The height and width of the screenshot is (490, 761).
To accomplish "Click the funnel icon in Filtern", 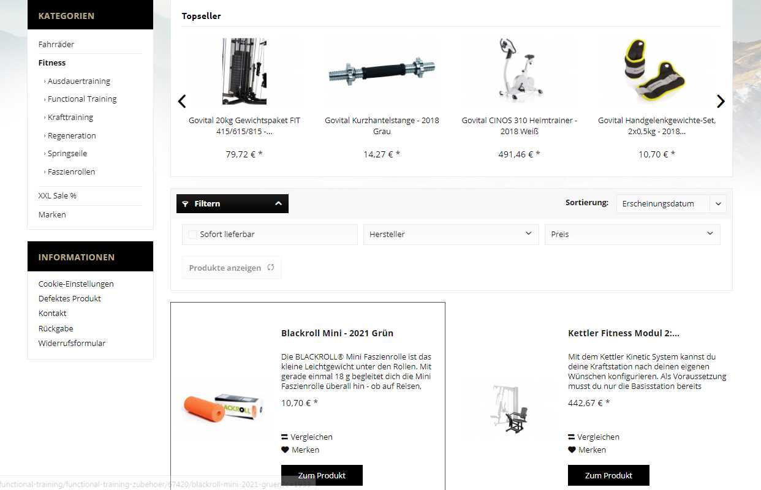I will click(186, 204).
